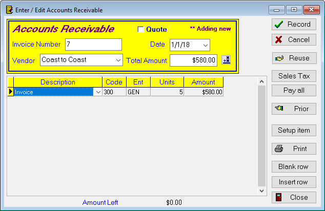Viewport: 325px width, 211px height.
Task: Click the Invoice Number field
Action: (x=93, y=45)
